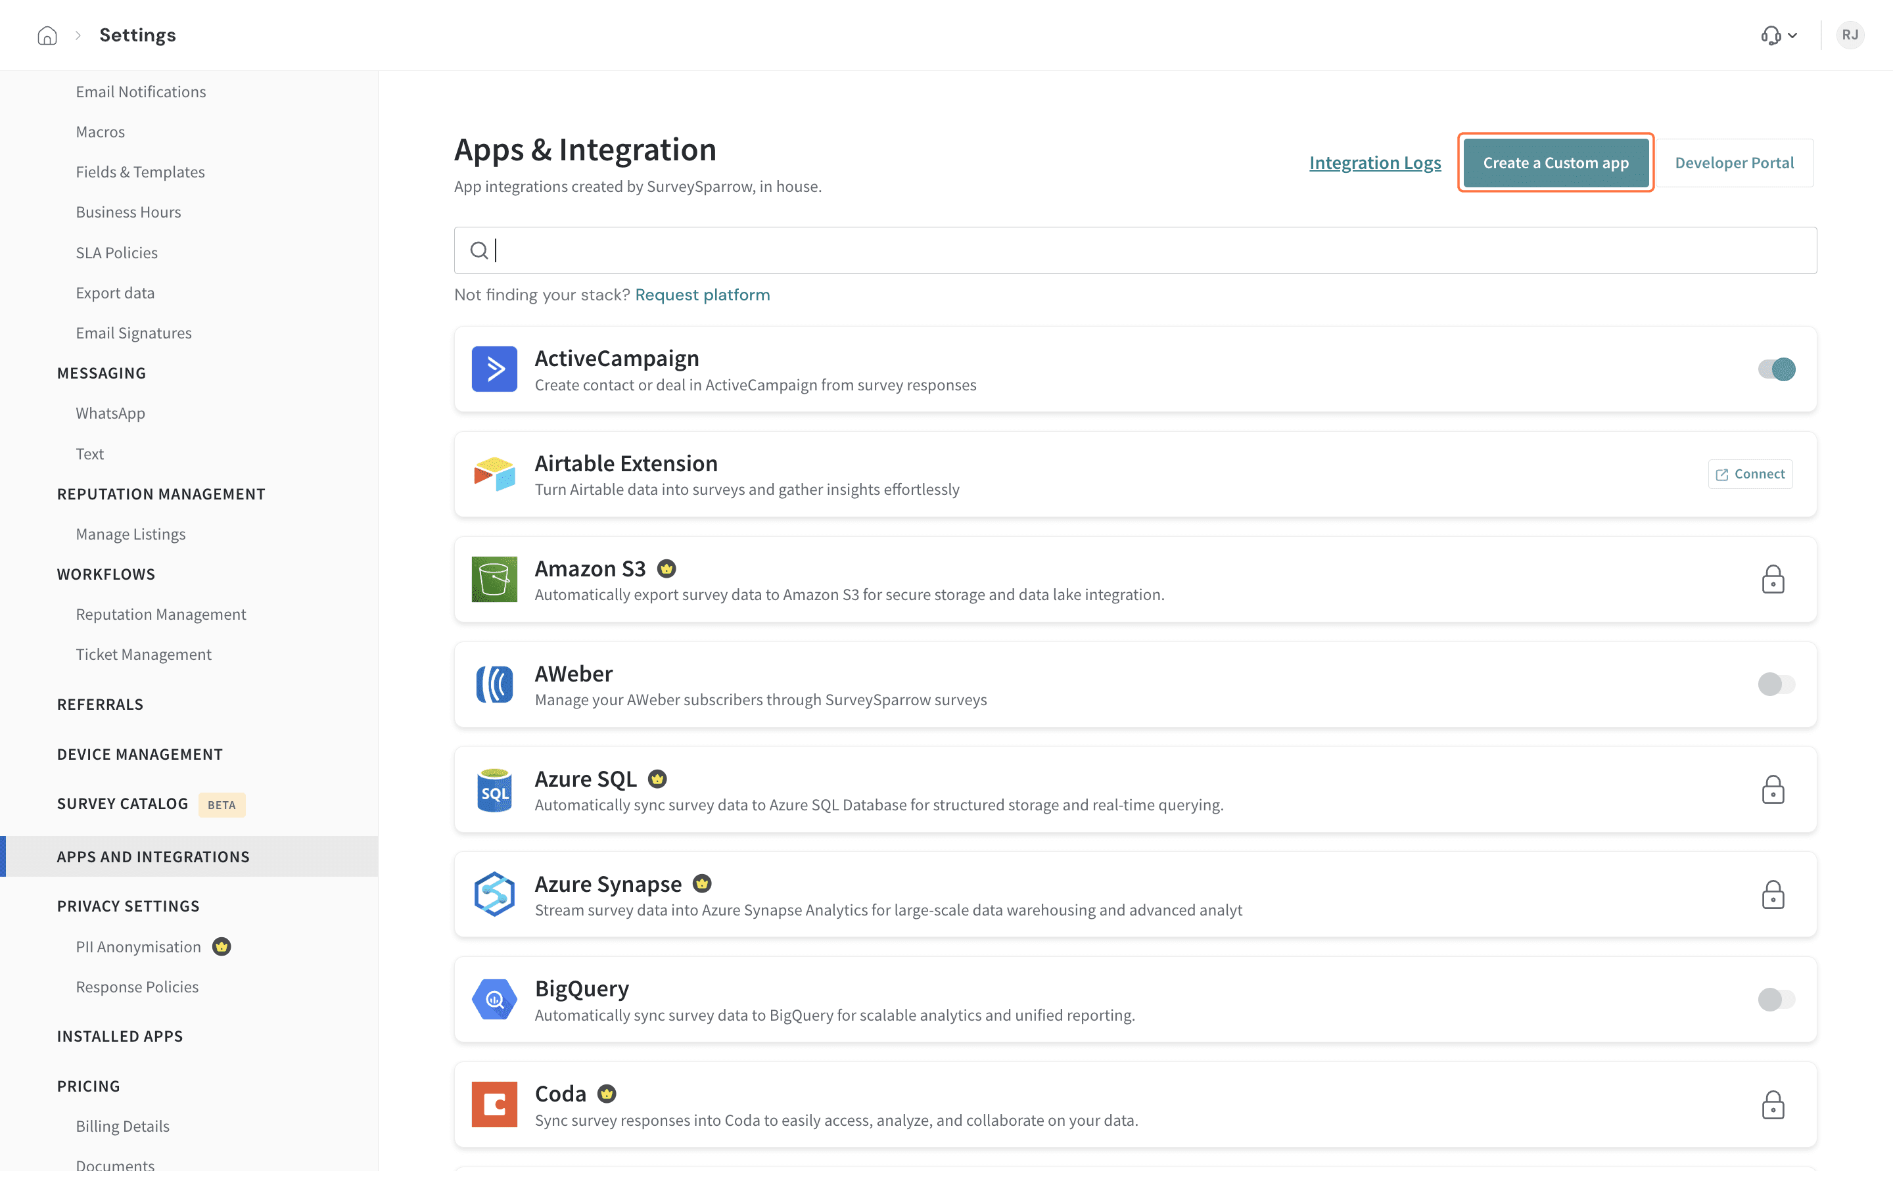This screenshot has height=1183, width=1893.
Task: Go to the home icon in breadcrumb
Action: [x=47, y=35]
